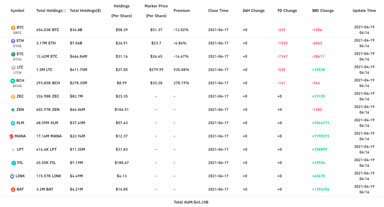The image size is (384, 207).
Task: Click the Bitcoin Cash BCH icon
Action: click(x=13, y=81)
